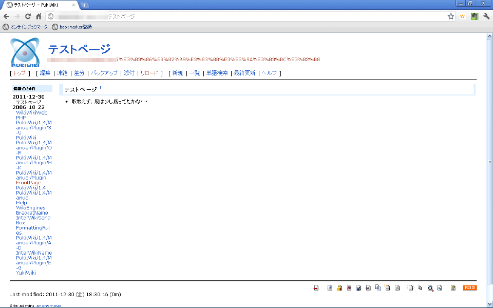Click the Copy page icon in footer toolbar
The height and width of the screenshot is (308, 493).
pos(378,287)
